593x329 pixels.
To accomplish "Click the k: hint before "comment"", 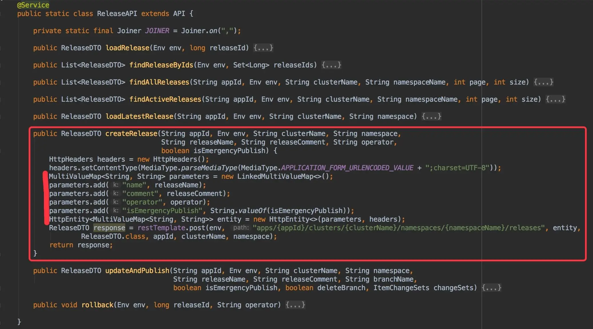I will point(116,193).
